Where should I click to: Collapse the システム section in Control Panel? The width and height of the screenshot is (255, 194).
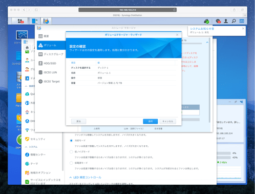tap(26, 147)
